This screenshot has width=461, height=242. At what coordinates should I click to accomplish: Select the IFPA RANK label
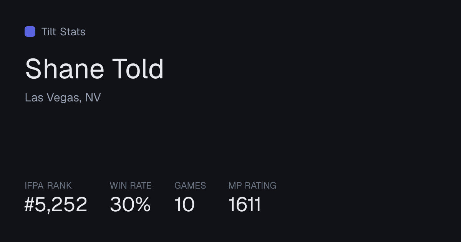[x=48, y=186]
